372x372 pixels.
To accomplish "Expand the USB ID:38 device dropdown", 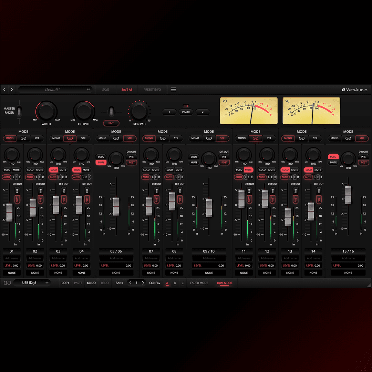I will tap(32, 283).
